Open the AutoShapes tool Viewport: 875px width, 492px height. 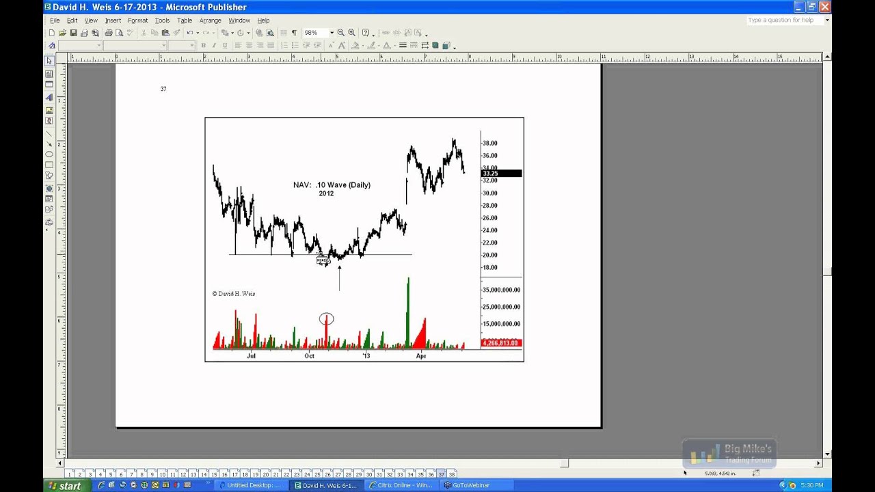coord(49,175)
